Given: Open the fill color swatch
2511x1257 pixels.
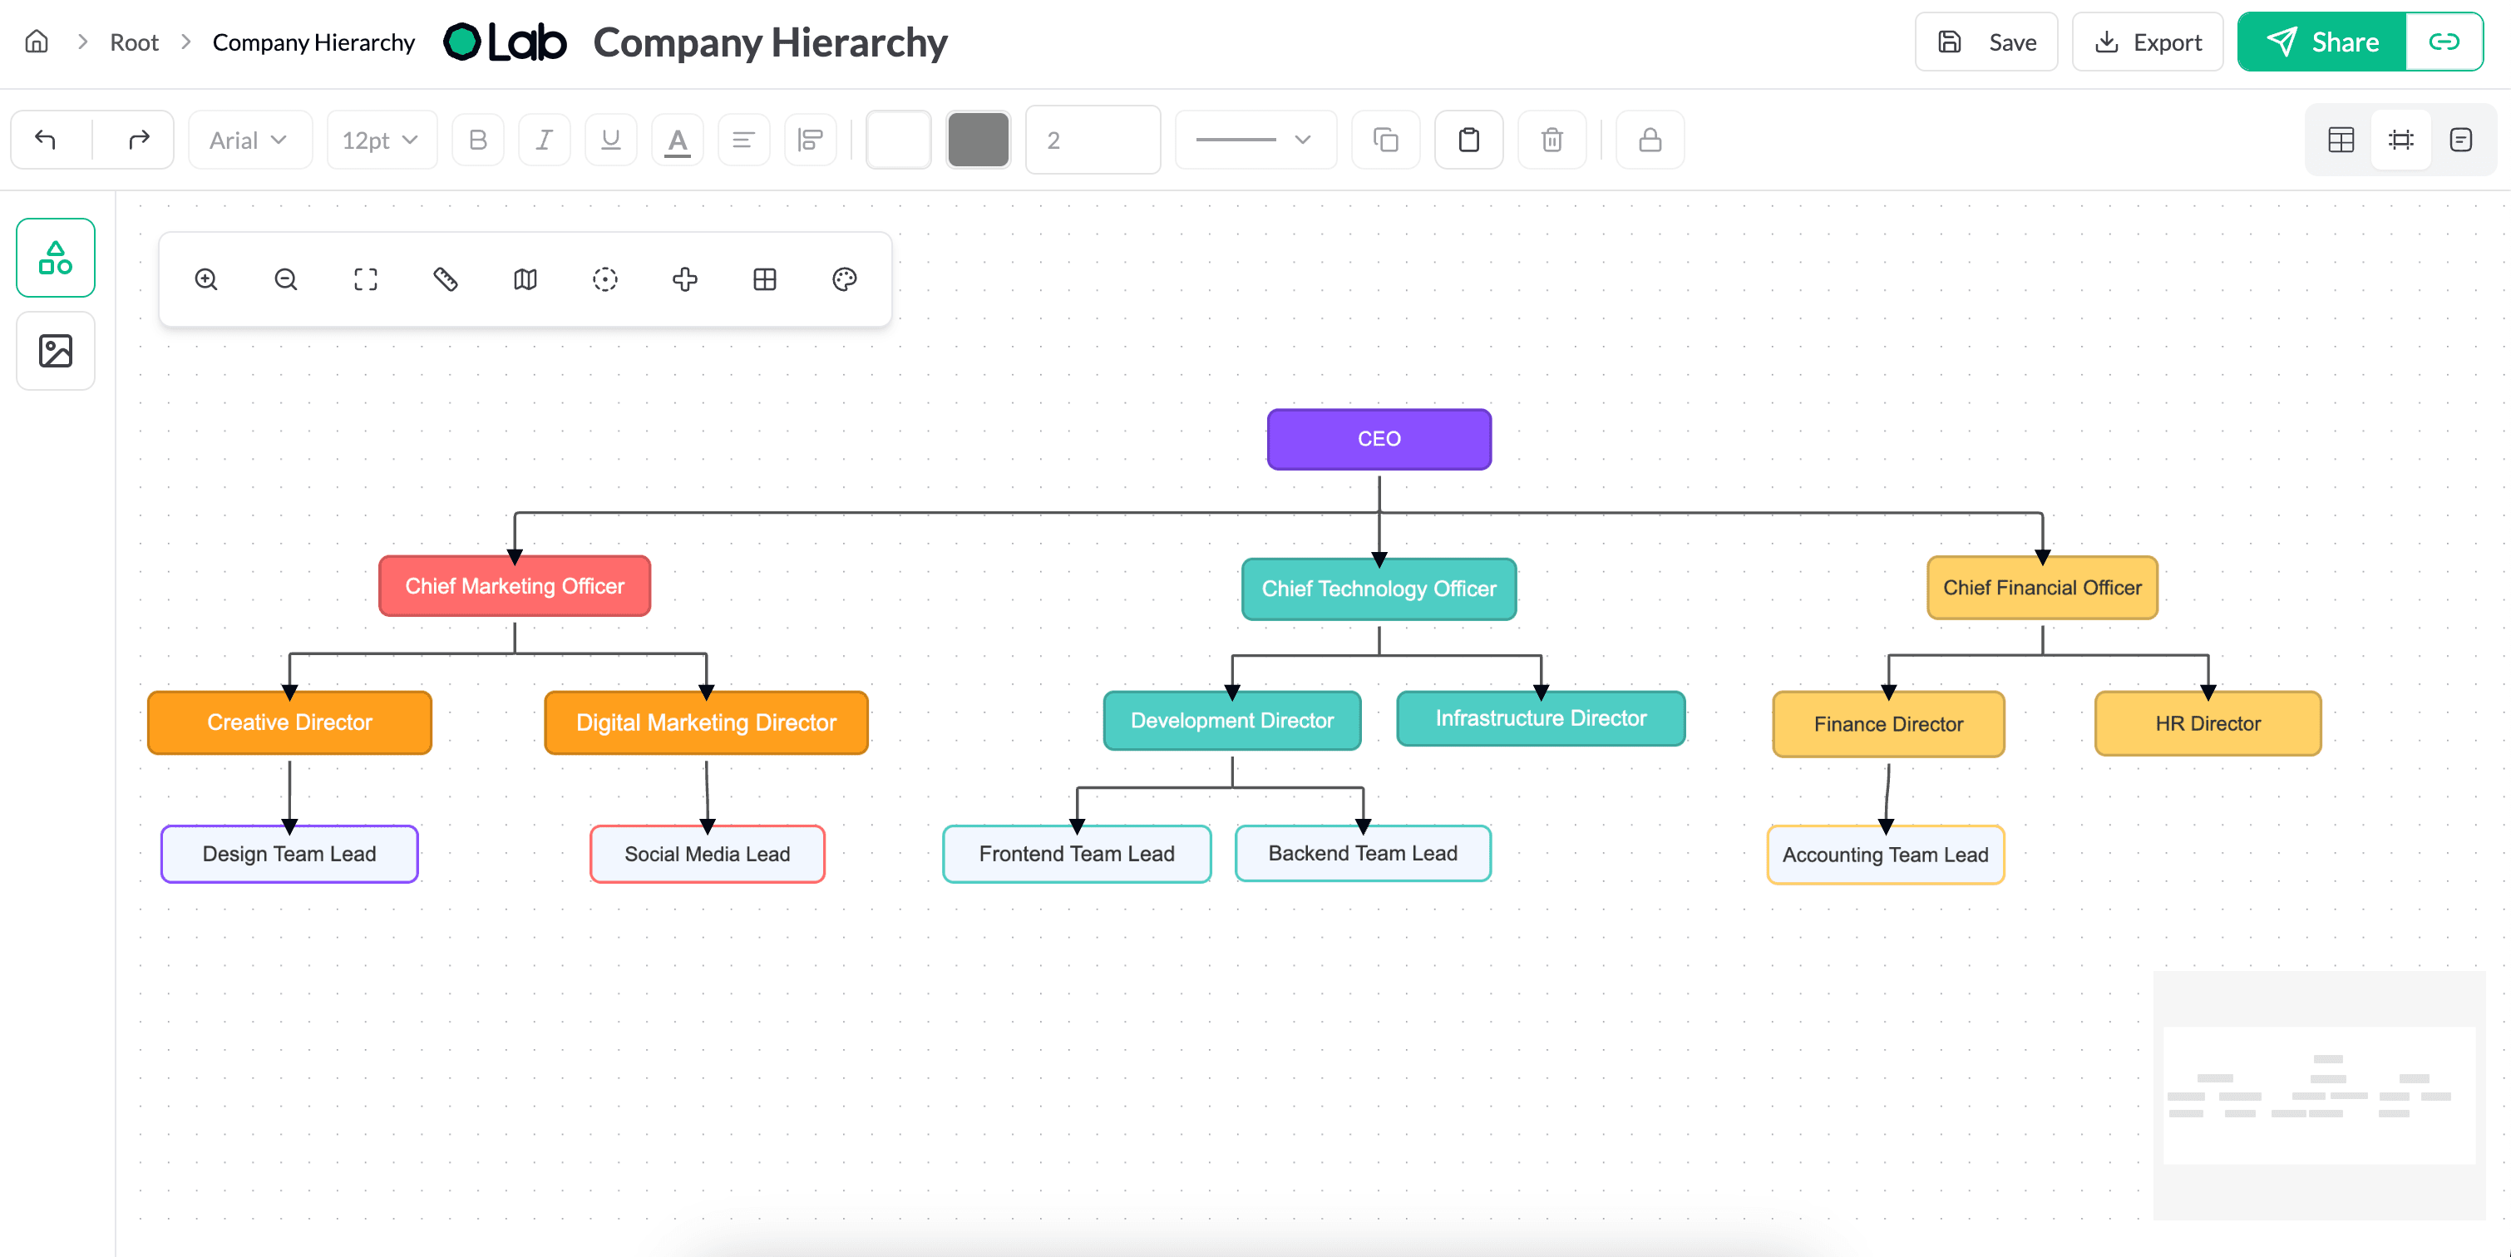Looking at the screenshot, I should pos(898,140).
